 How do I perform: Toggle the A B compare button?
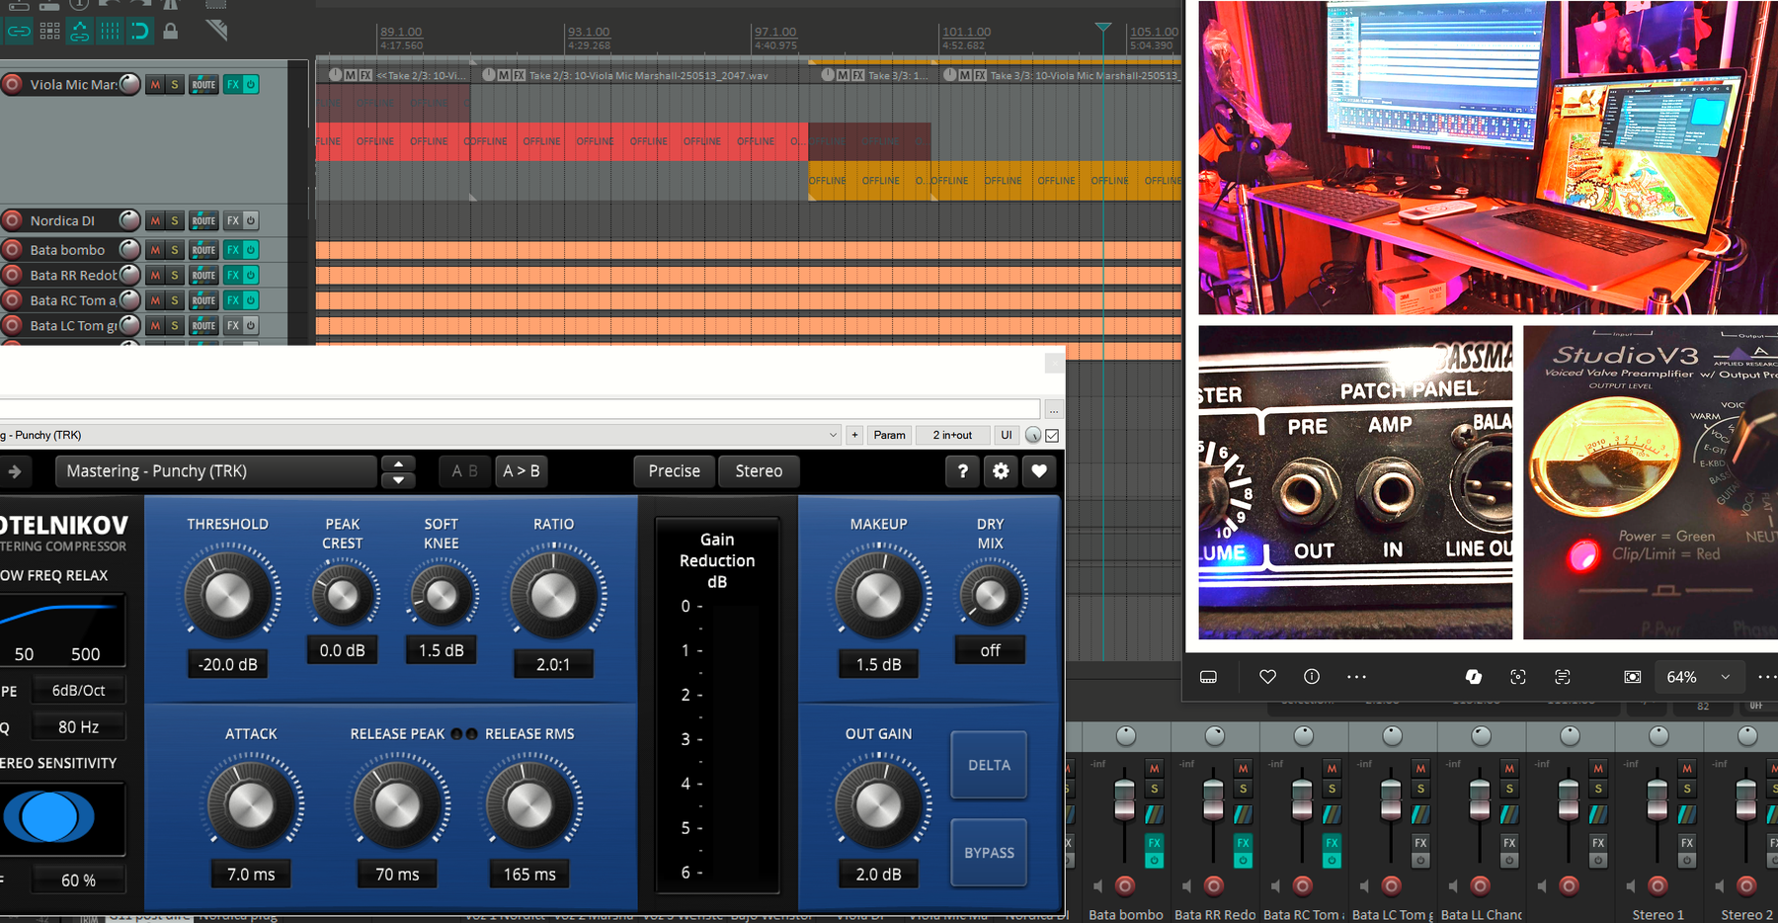[464, 471]
